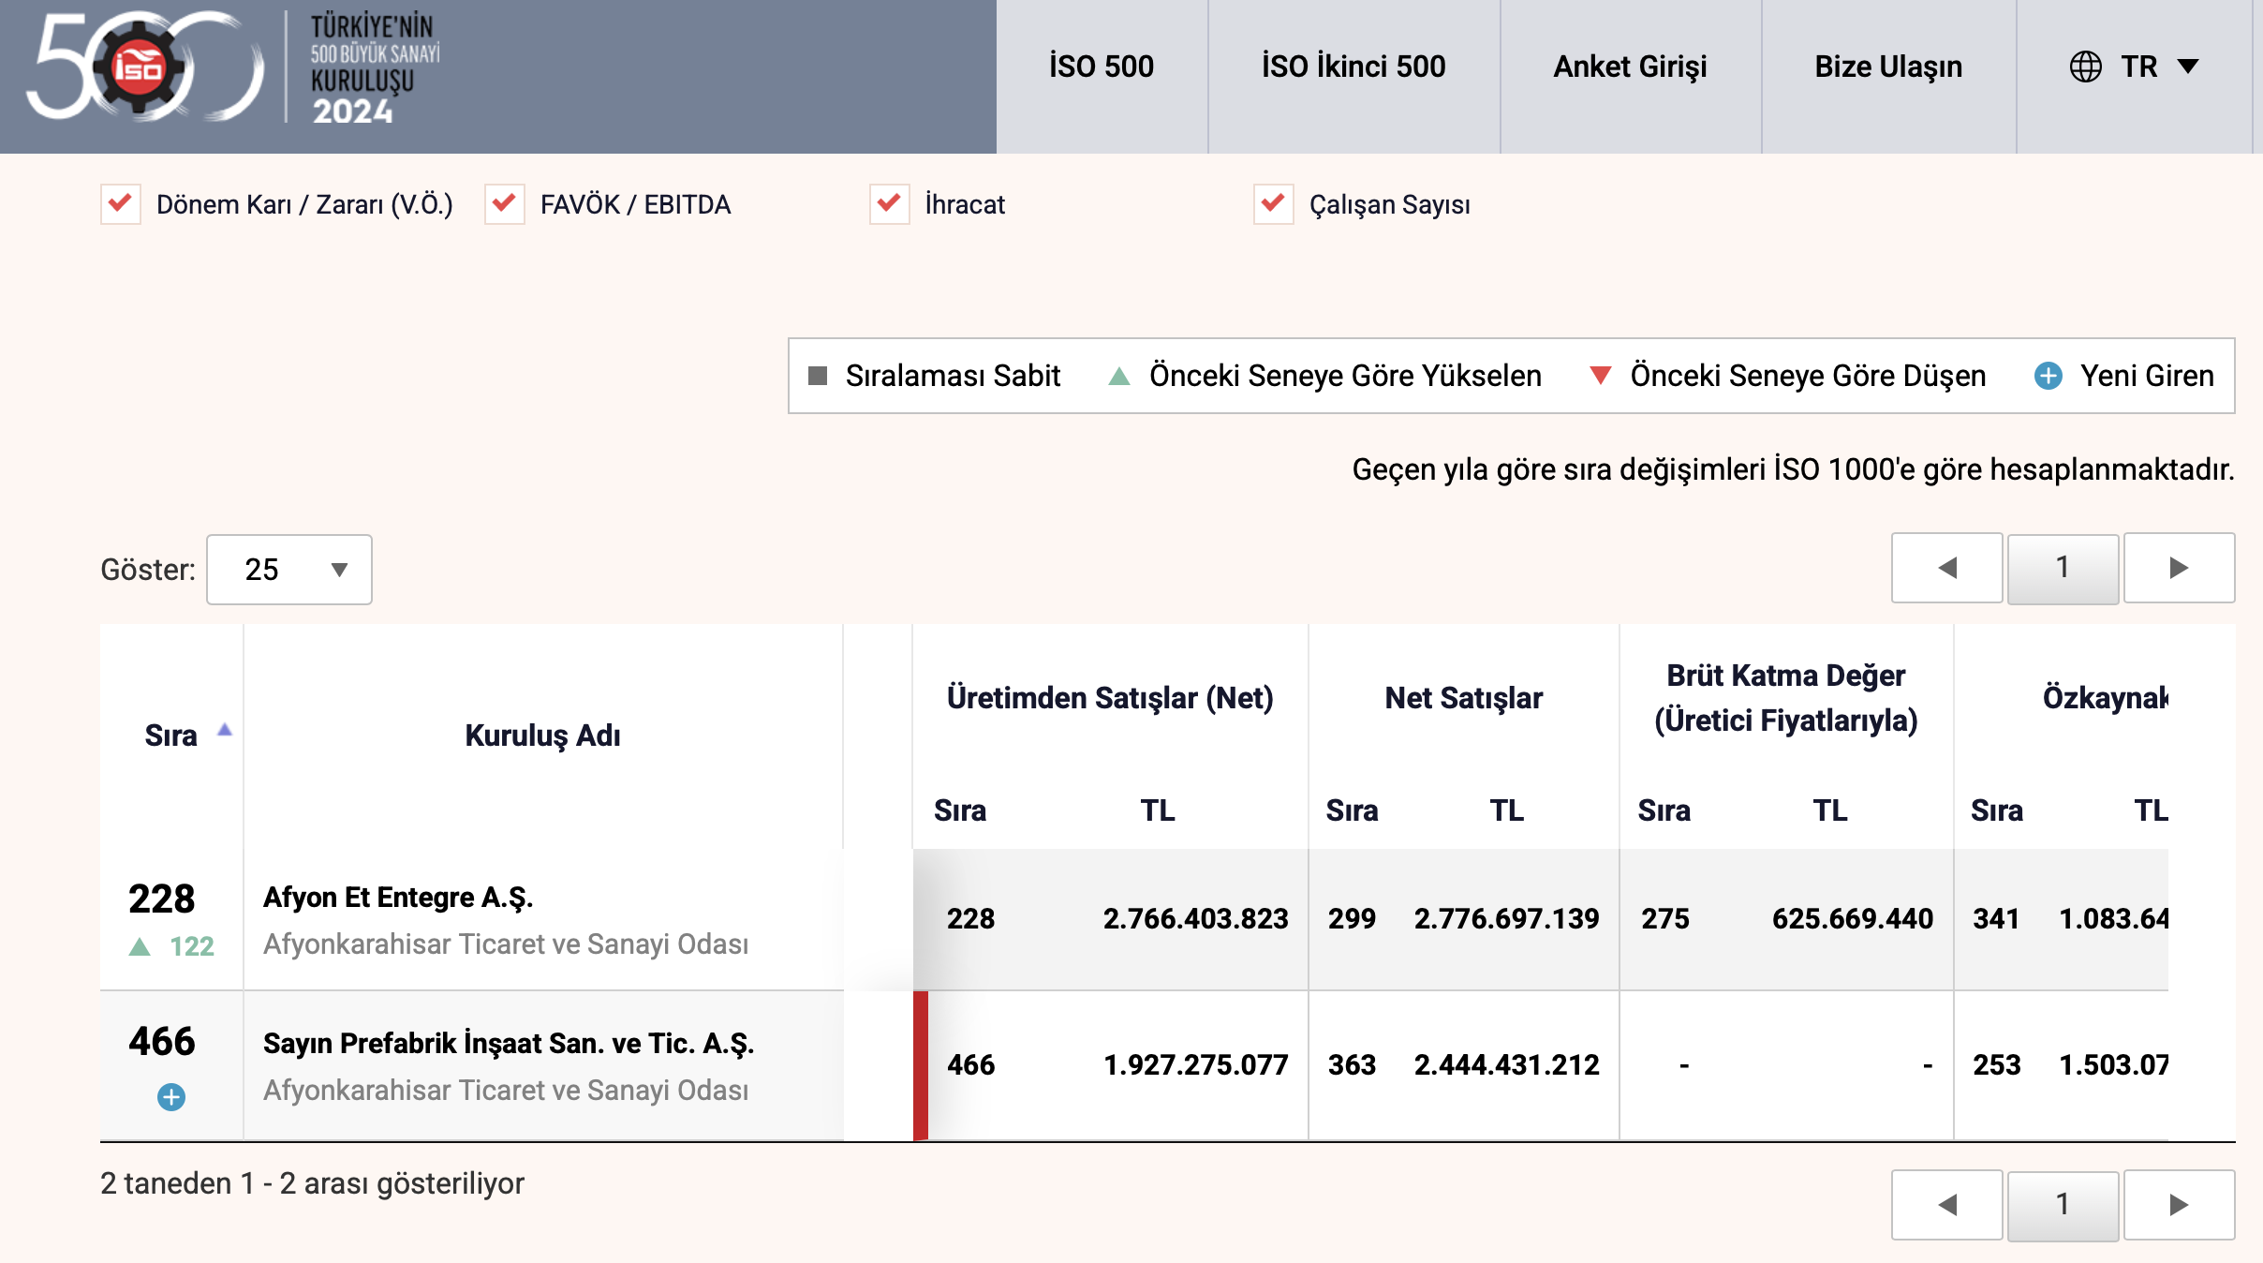
Task: Click the blue plus icon under rank 466
Action: (171, 1097)
